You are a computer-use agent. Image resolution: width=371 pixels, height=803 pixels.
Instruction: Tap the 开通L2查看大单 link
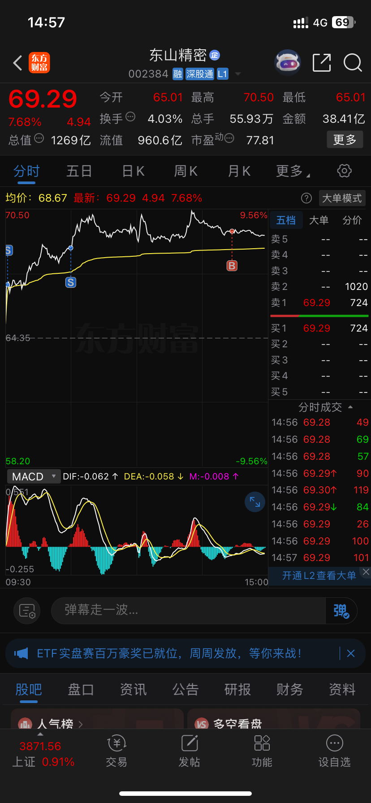pyautogui.click(x=319, y=576)
